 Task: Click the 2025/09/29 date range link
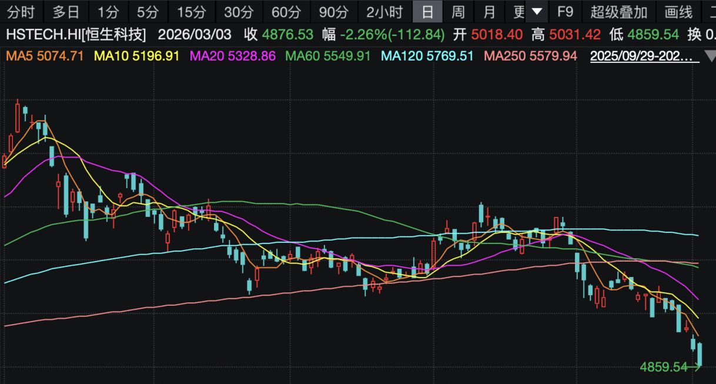pos(644,56)
